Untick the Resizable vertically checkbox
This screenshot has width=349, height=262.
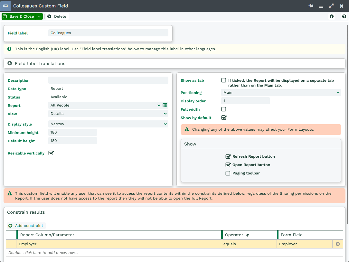click(x=51, y=153)
